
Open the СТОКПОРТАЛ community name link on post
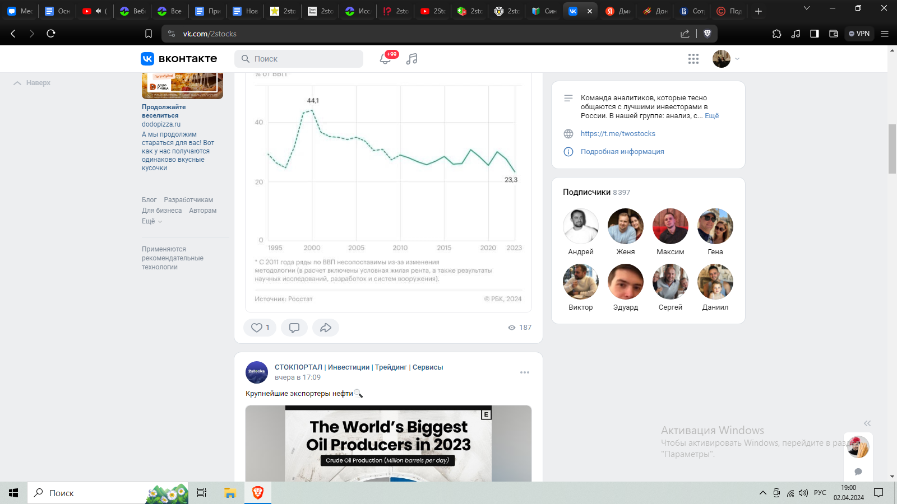tap(359, 367)
